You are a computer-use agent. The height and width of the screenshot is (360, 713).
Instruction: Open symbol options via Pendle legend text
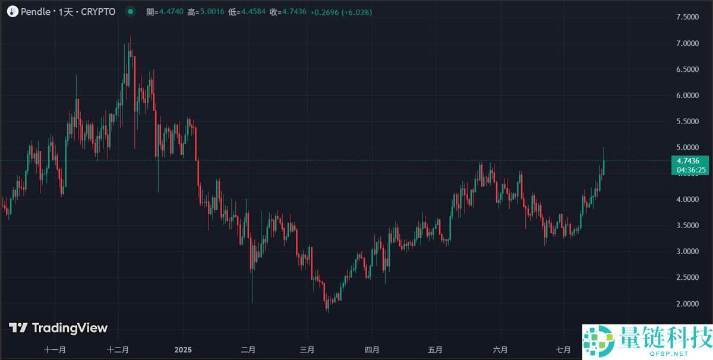click(36, 11)
